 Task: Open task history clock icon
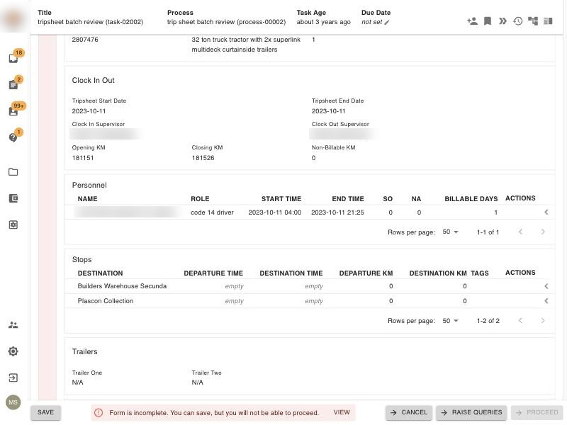click(x=518, y=21)
